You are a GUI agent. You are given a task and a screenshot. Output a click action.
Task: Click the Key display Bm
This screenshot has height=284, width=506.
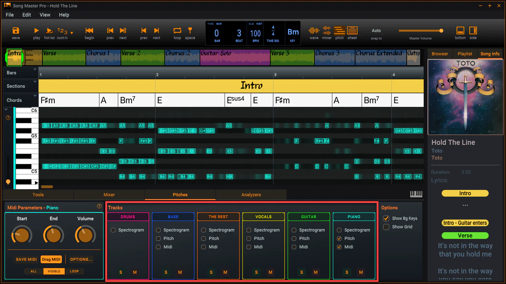293,32
